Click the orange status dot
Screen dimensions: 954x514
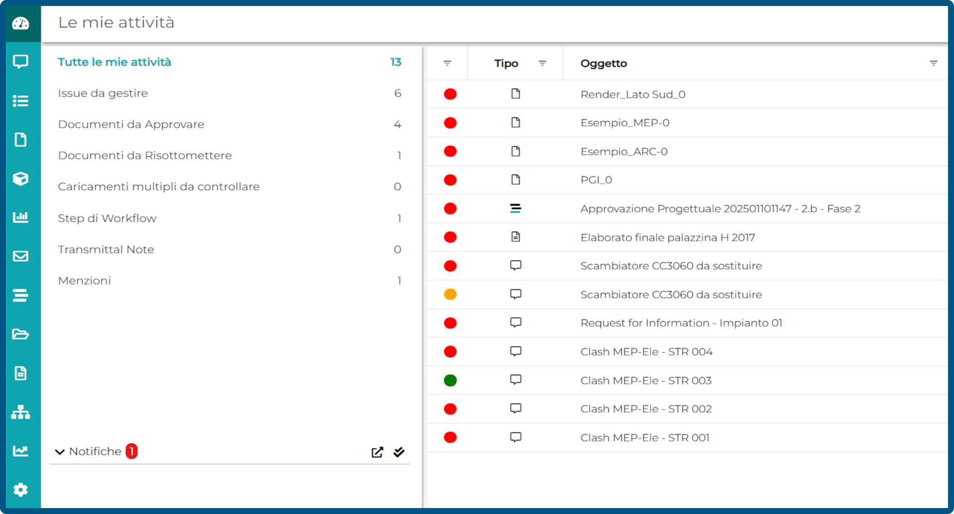coord(450,294)
